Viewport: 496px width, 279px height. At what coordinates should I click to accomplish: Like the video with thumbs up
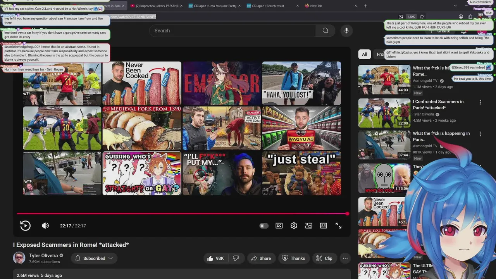216,258
